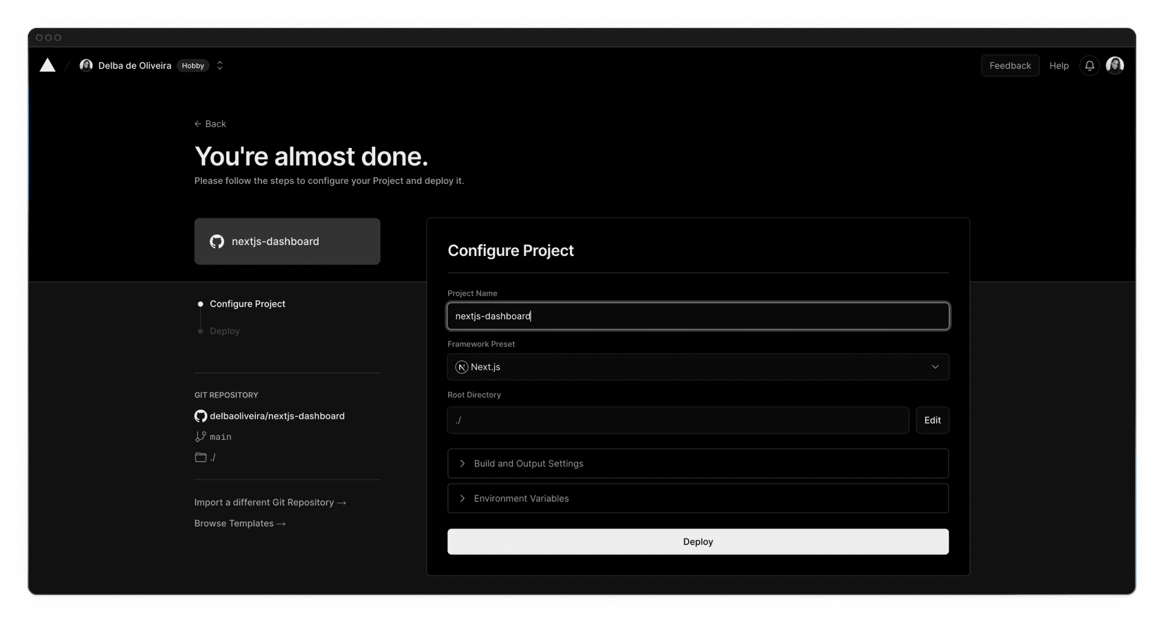Click the GitHub icon beside delbaoliveira/nextjs-dashboard
Image resolution: width=1164 pixels, height=623 pixels.
click(x=201, y=416)
